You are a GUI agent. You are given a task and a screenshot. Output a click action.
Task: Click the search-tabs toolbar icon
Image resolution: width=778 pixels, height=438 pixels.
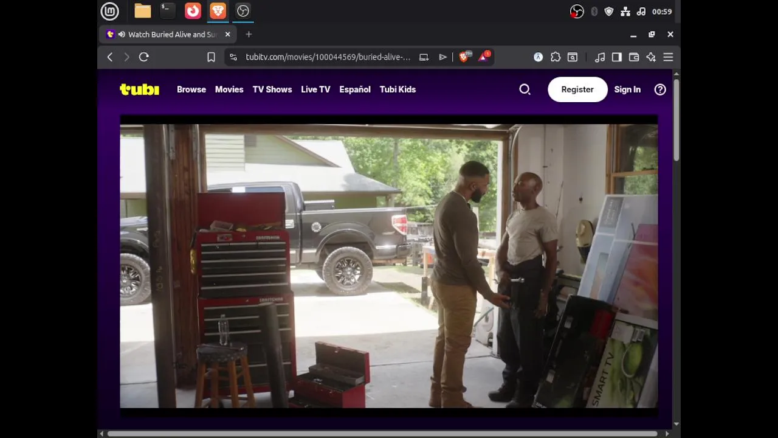pyautogui.click(x=573, y=57)
